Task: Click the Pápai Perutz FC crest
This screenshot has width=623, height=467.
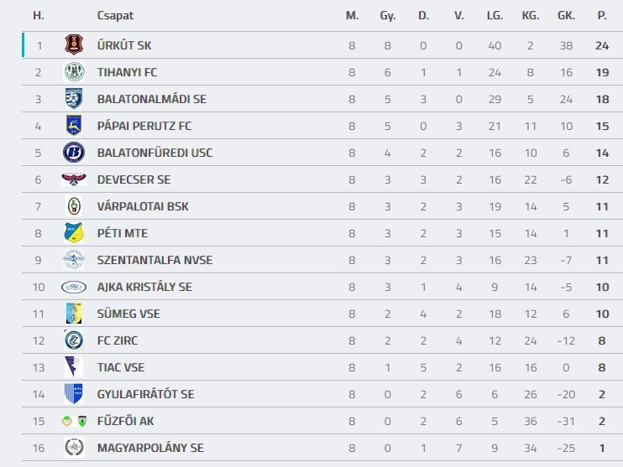Action: tap(74, 126)
